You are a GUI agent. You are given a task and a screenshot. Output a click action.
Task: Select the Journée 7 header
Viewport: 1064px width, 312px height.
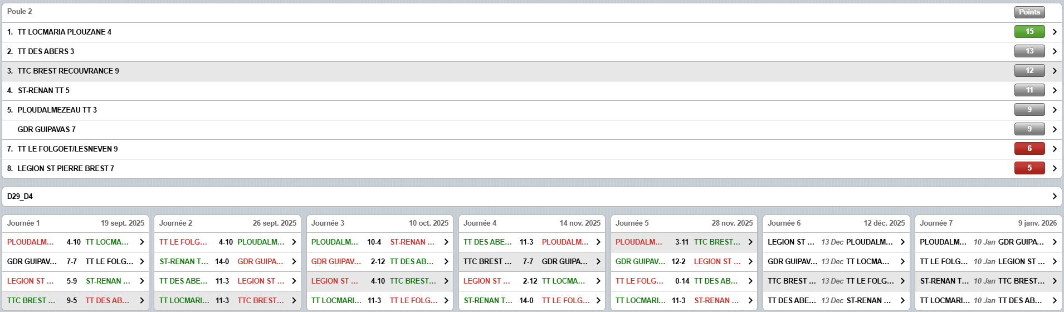tap(988, 223)
